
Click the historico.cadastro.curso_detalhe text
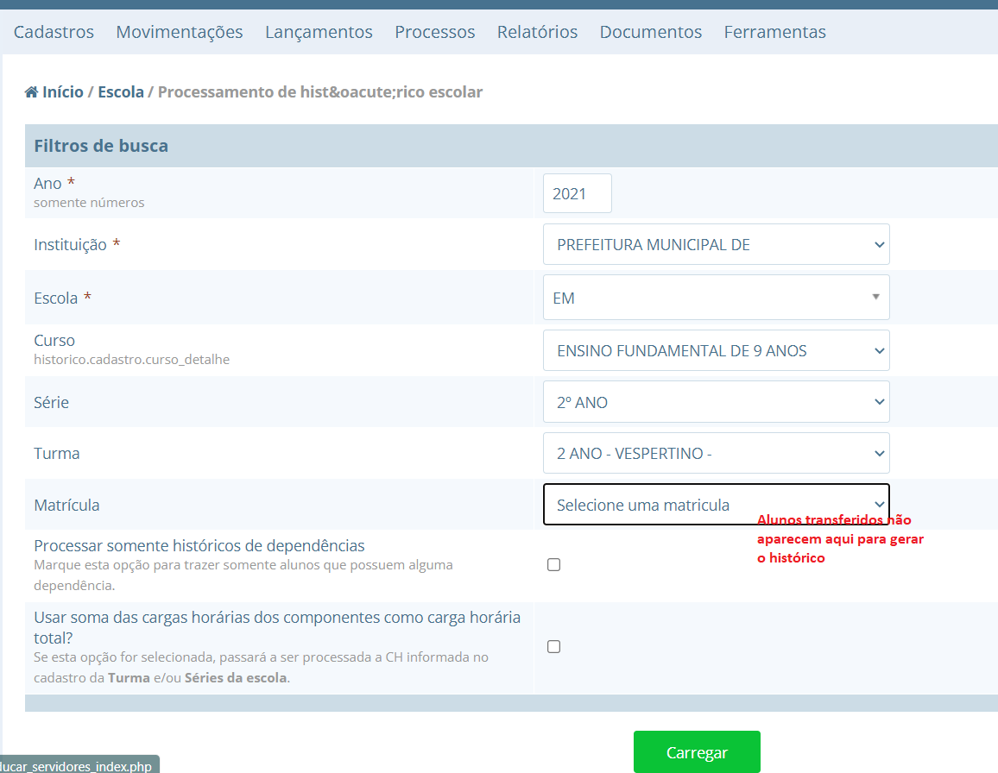tap(132, 360)
